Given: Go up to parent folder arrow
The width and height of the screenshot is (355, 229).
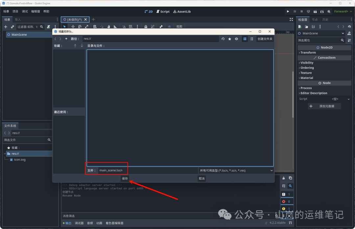Looking at the screenshot, I should (66, 39).
